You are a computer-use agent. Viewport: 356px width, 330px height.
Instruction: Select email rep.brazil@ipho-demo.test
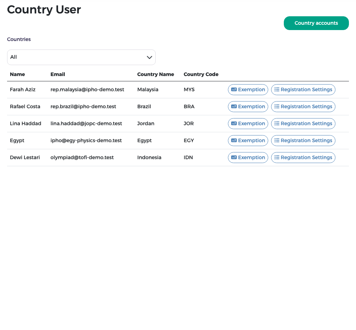pyautogui.click(x=83, y=107)
